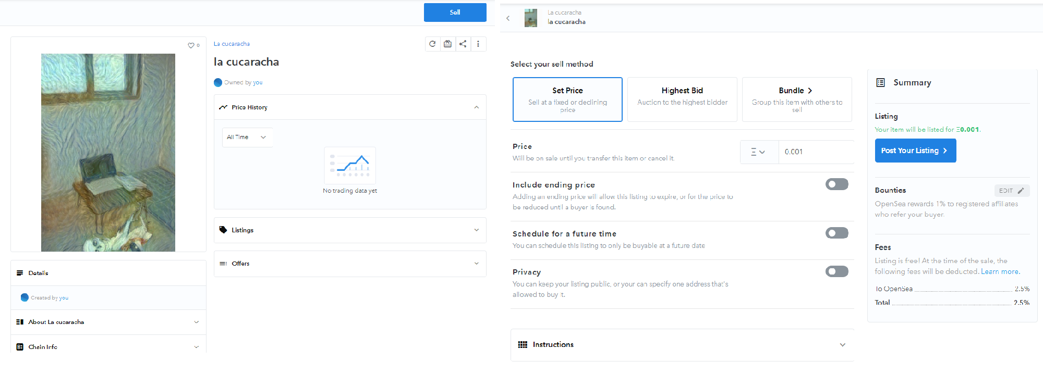Image resolution: width=1043 pixels, height=374 pixels.
Task: Open the All Time range dropdown
Action: (x=247, y=138)
